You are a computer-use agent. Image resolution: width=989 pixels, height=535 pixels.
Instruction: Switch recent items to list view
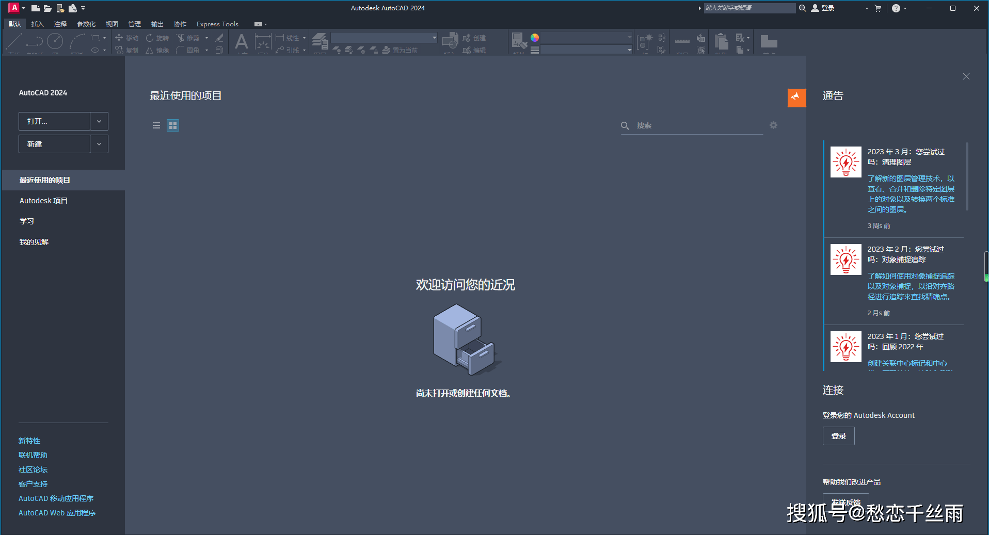(156, 125)
